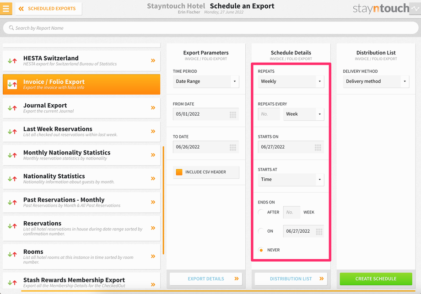Click Monthly Nationality Statistics arrows icon
This screenshot has height=294, width=421.
pyautogui.click(x=12, y=155)
